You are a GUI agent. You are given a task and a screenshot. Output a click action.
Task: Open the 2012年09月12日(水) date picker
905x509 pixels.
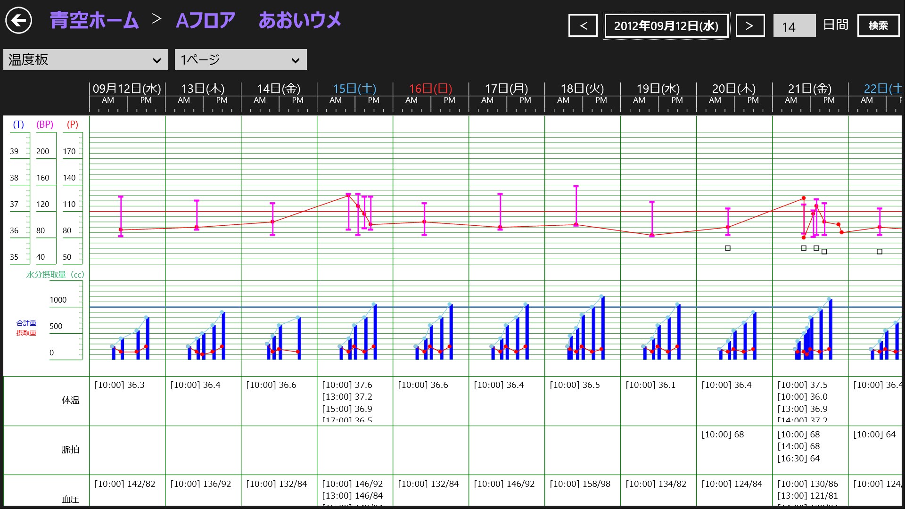click(x=666, y=25)
